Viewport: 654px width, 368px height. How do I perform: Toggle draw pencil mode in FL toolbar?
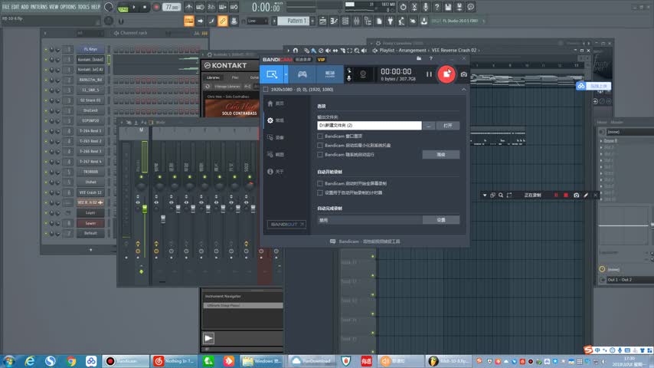pos(211,21)
